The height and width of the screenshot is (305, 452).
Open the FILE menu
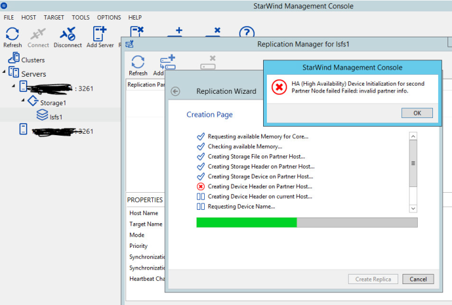9,18
